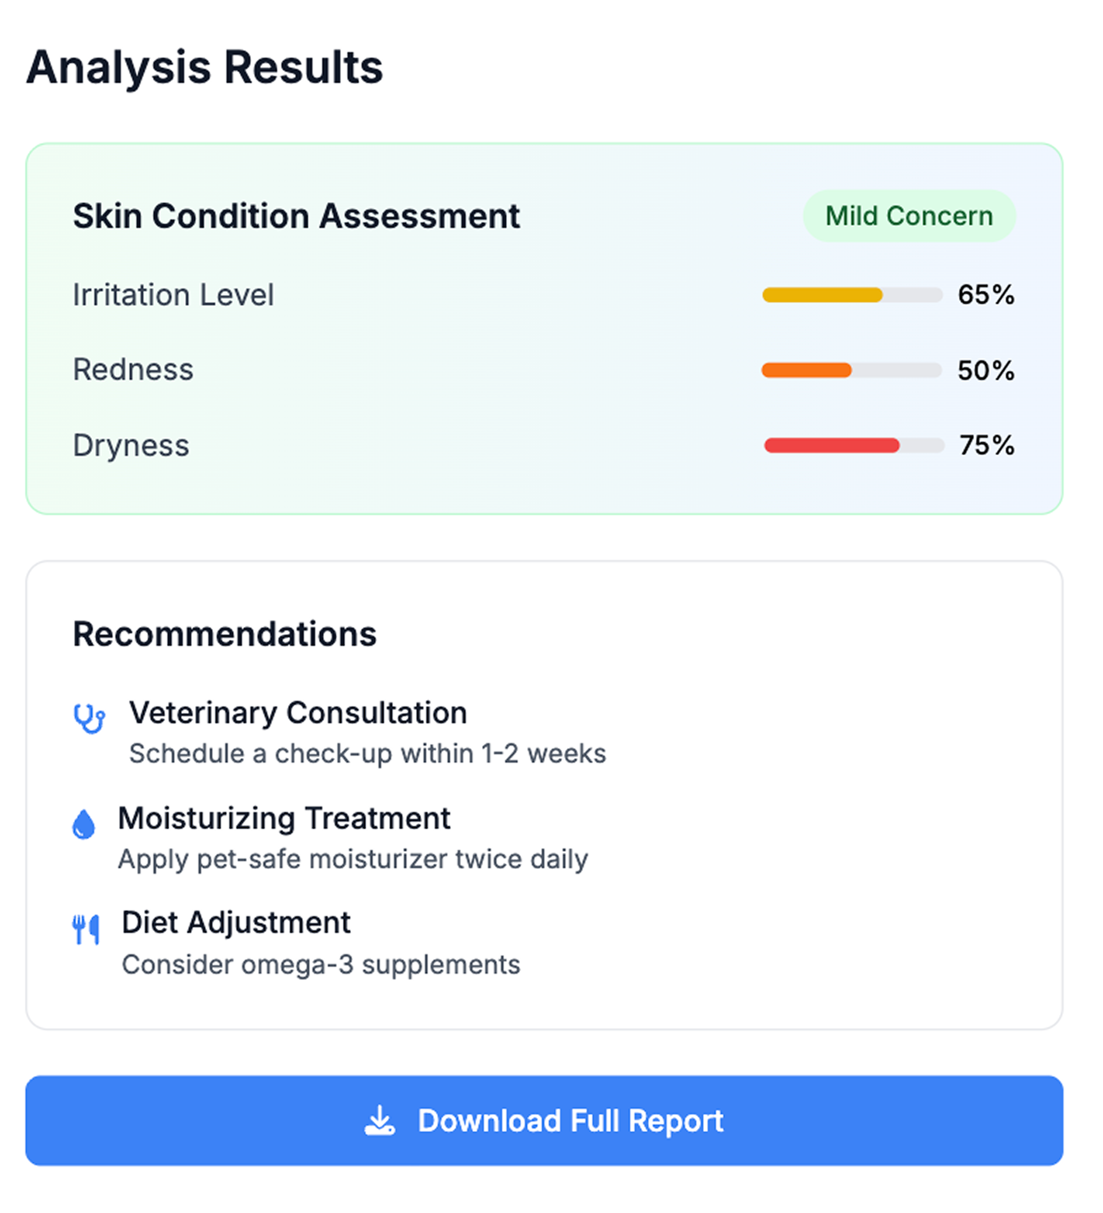This screenshot has height=1213, width=1103.
Task: Select the Veterinary Consultation recommendation title
Action: coord(298,713)
